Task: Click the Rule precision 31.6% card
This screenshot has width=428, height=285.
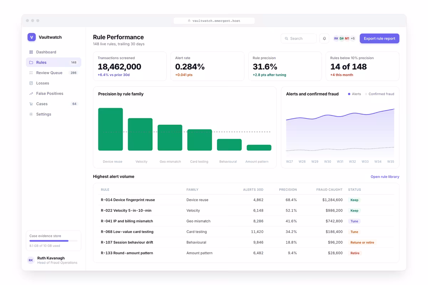Action: (x=285, y=66)
